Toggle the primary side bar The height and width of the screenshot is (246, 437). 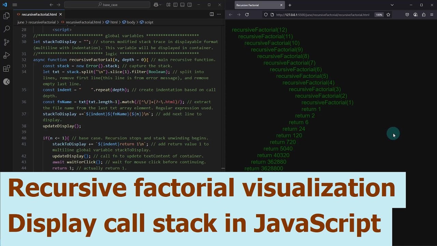point(175,5)
